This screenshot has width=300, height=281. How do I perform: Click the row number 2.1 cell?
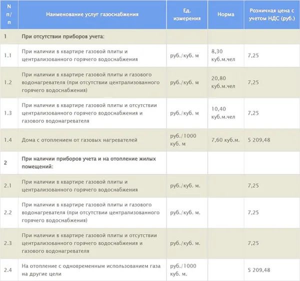point(9,186)
